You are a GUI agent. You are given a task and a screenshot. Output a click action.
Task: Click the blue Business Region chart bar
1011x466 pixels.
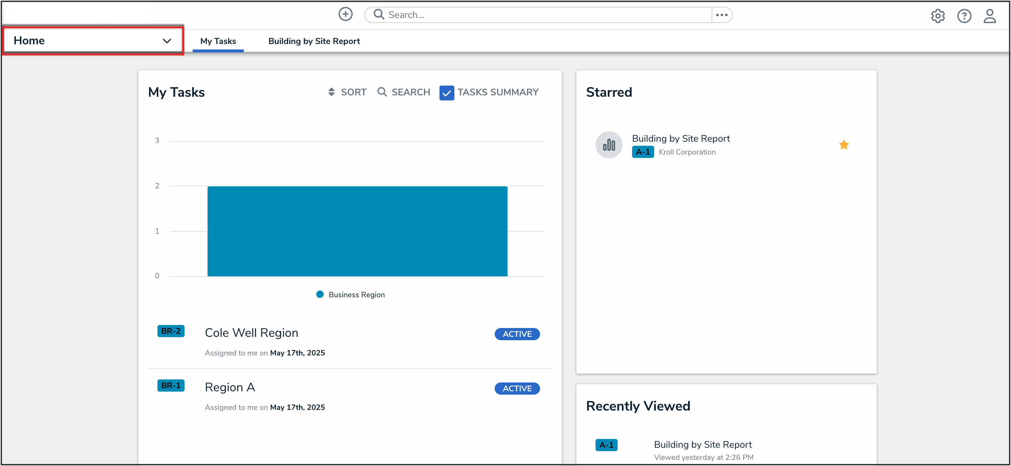tap(357, 231)
